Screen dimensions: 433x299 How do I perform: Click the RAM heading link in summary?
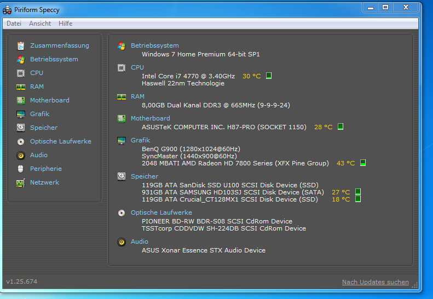(x=137, y=96)
